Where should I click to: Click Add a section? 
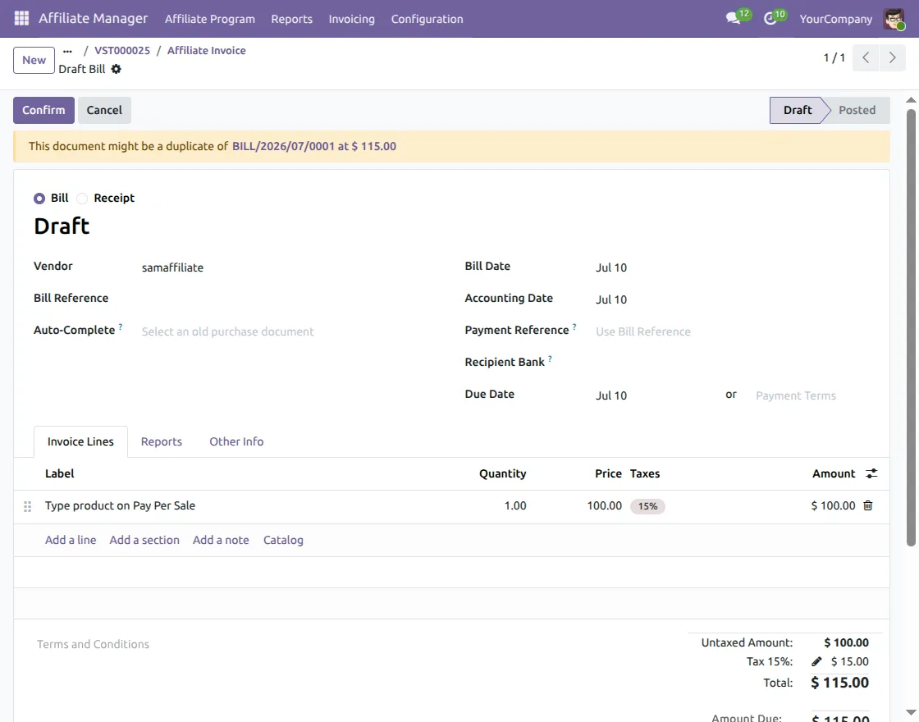pos(144,541)
